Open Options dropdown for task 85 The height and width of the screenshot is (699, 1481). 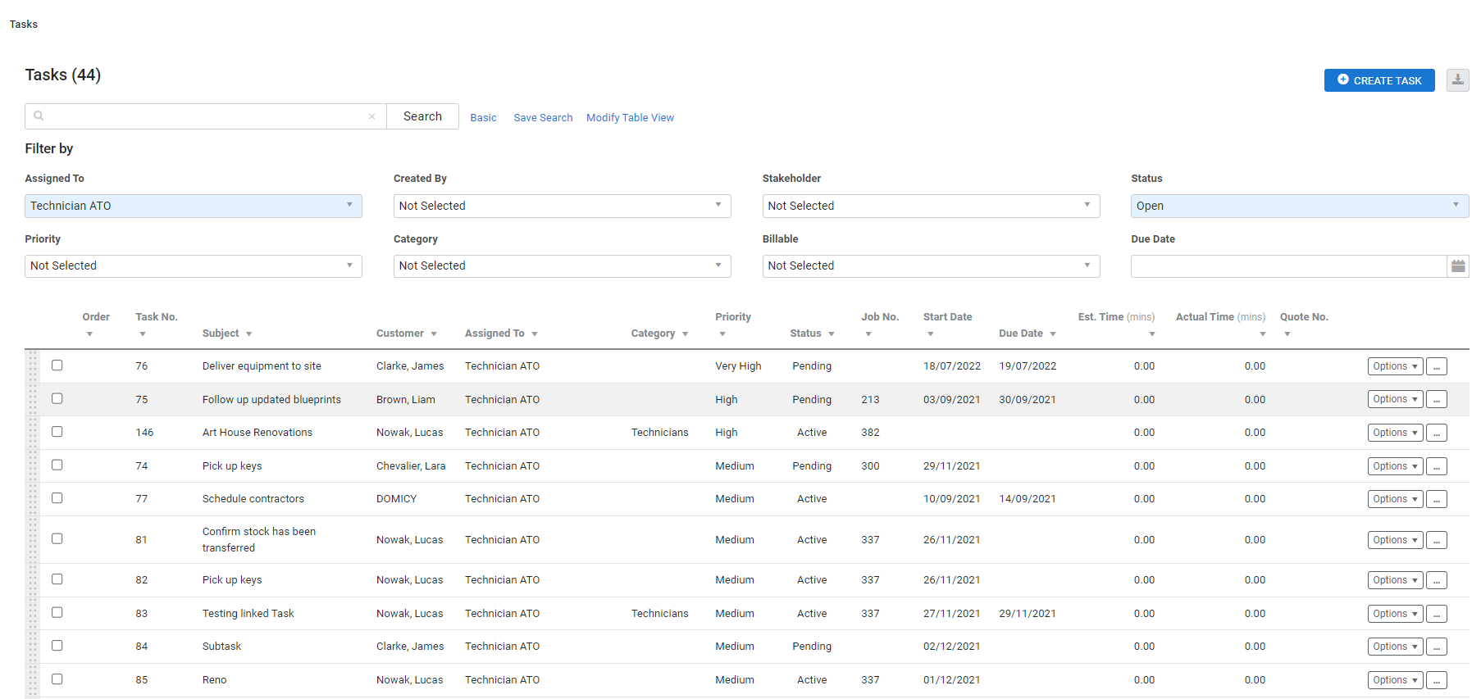(x=1395, y=680)
